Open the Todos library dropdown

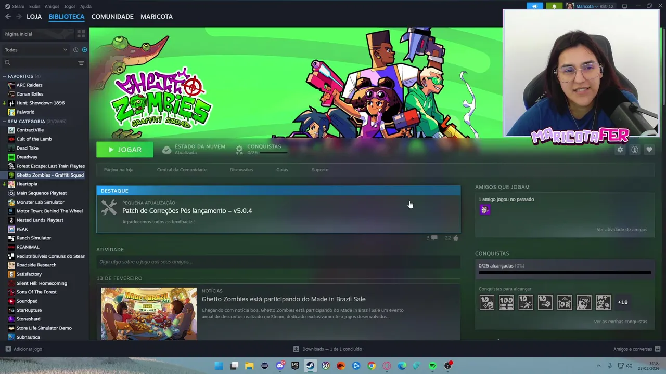pos(36,50)
